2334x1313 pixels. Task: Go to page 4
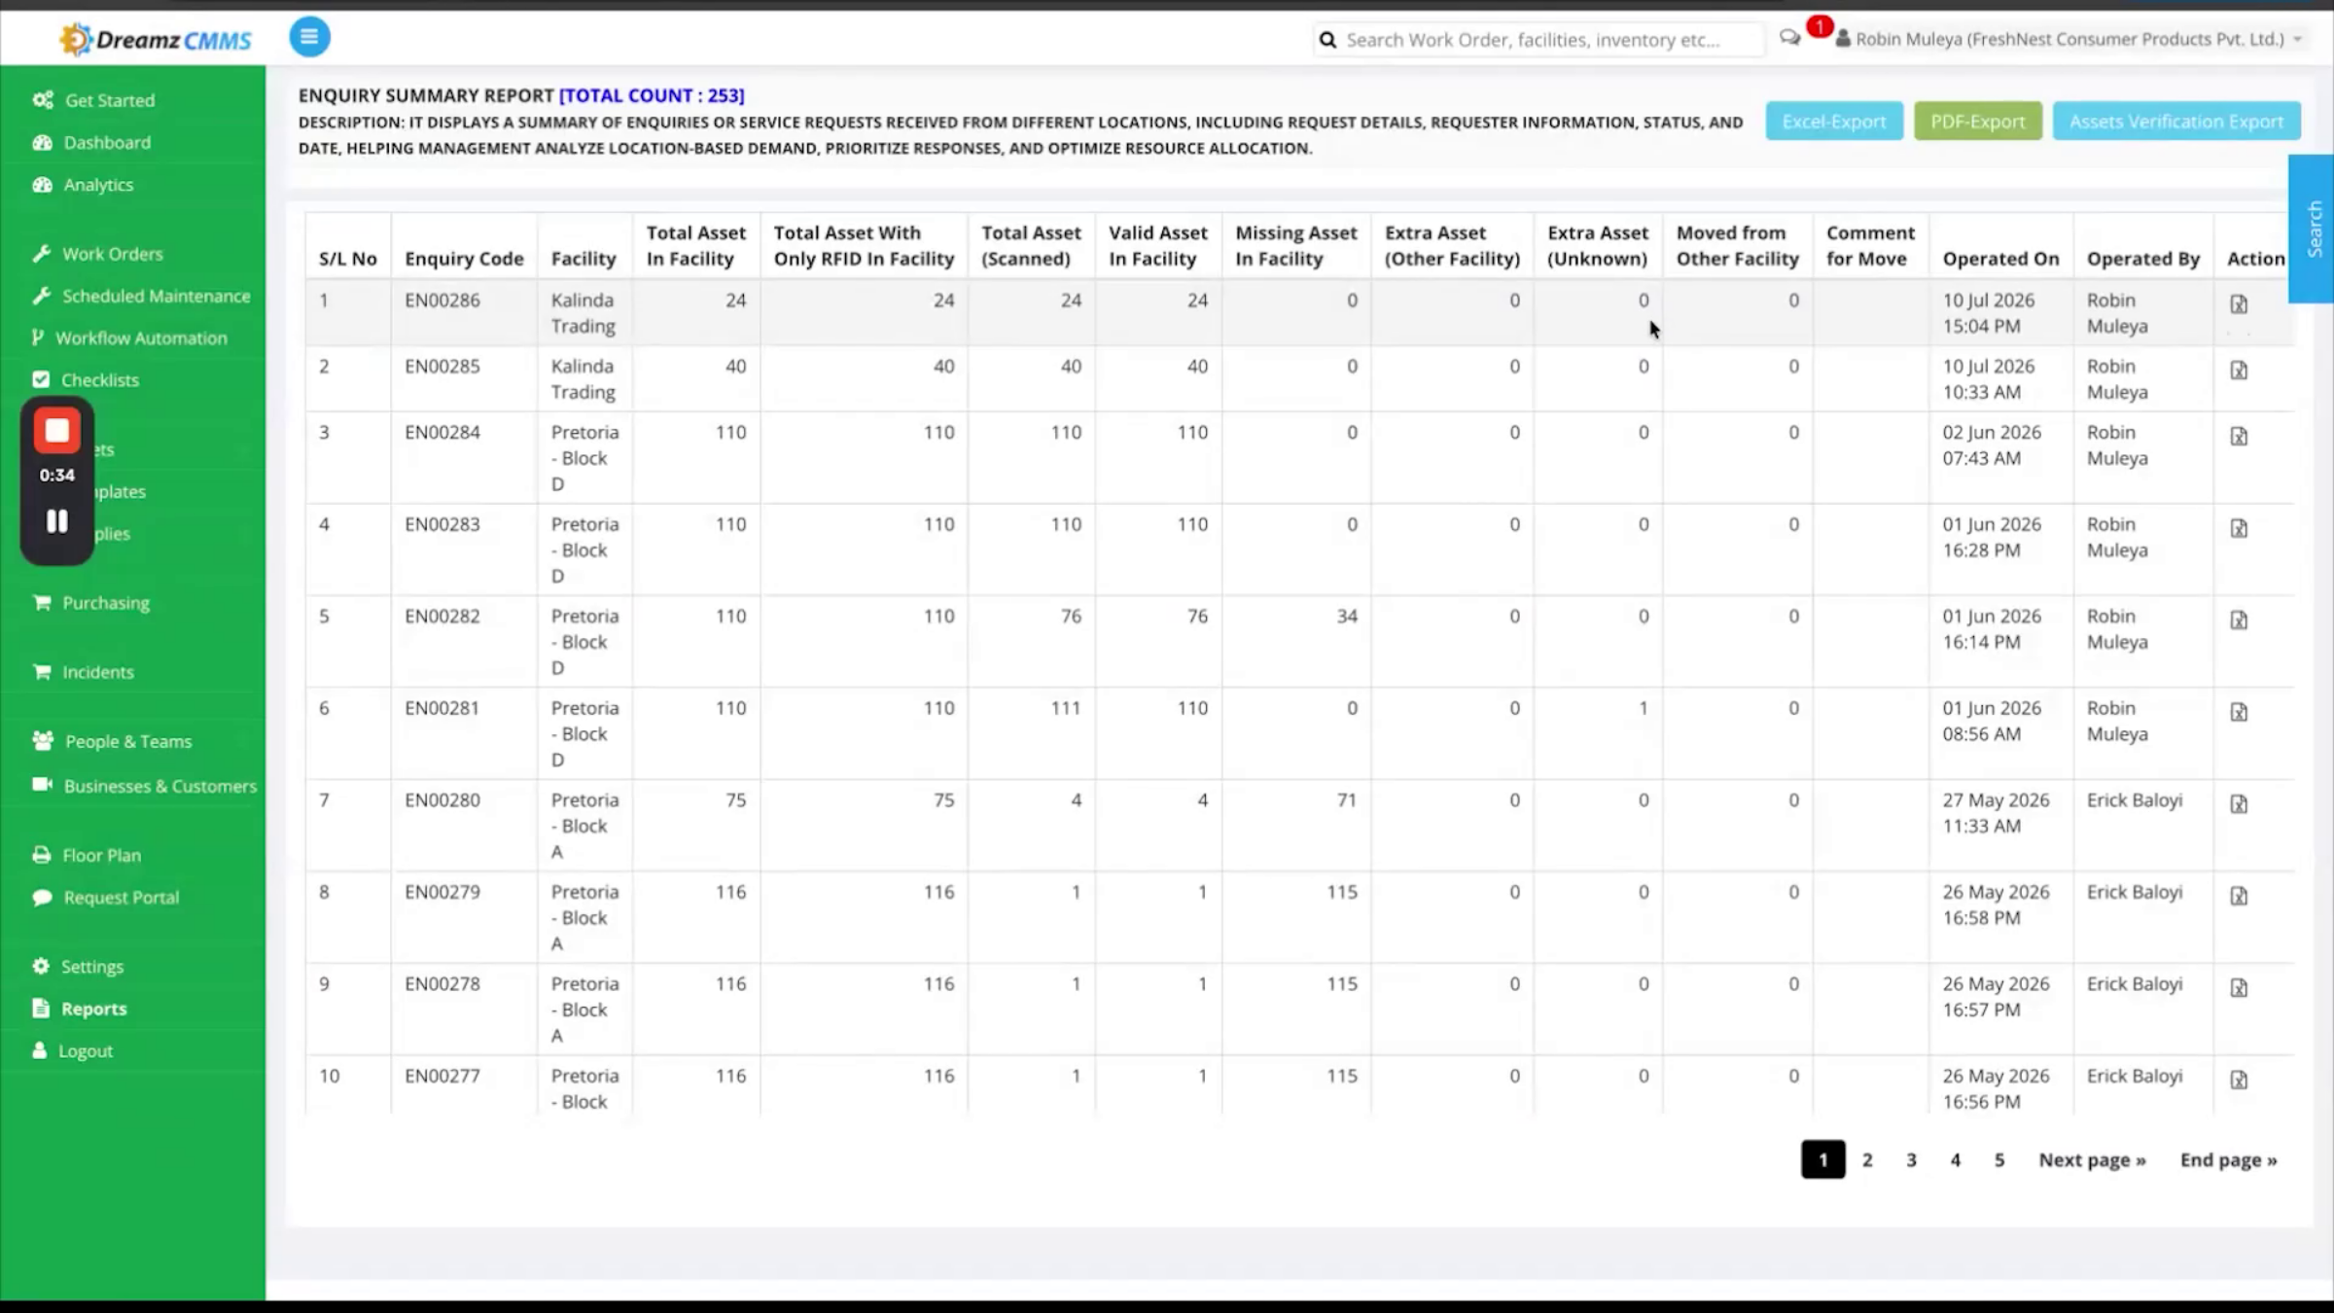coord(1955,1160)
